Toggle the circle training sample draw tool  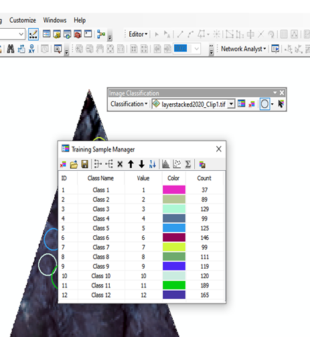[264, 104]
